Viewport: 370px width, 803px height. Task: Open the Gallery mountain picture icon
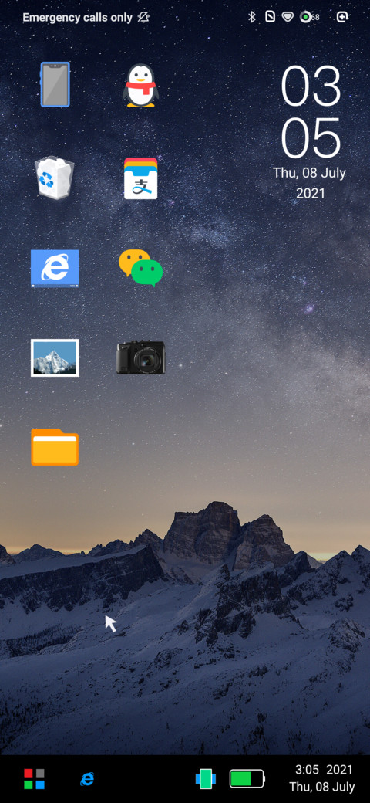coord(55,357)
